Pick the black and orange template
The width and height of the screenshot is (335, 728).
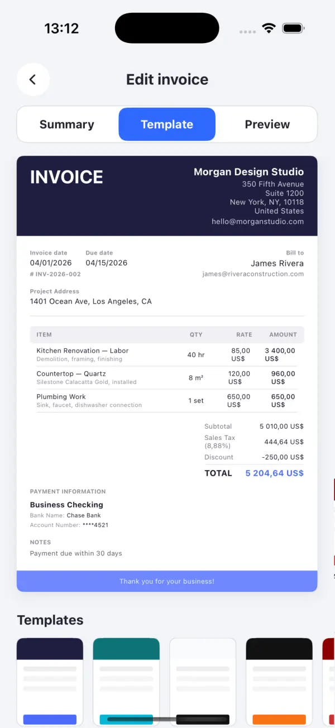279,681
